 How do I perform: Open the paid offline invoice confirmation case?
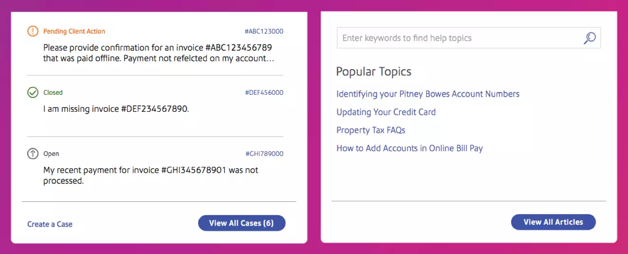pyautogui.click(x=159, y=53)
